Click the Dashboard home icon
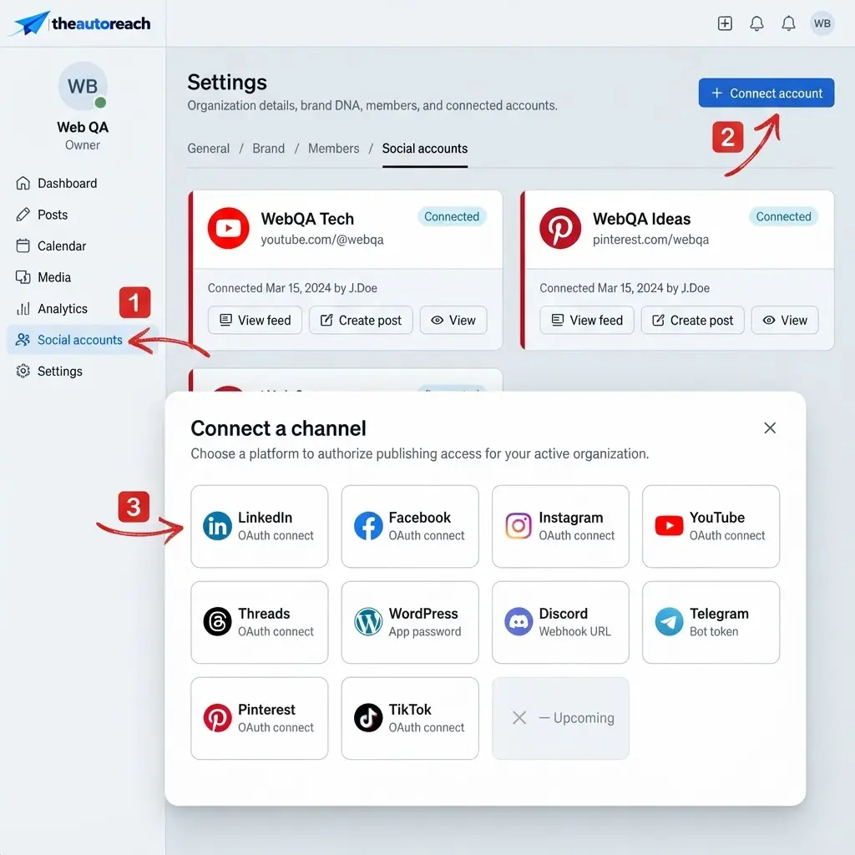 [23, 183]
